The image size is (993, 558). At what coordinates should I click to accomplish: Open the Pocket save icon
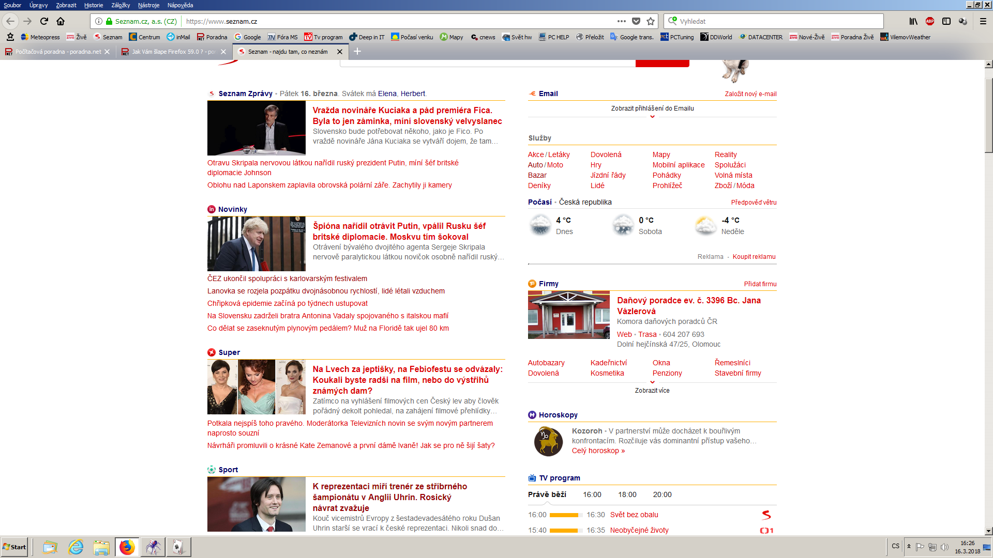[x=636, y=21]
